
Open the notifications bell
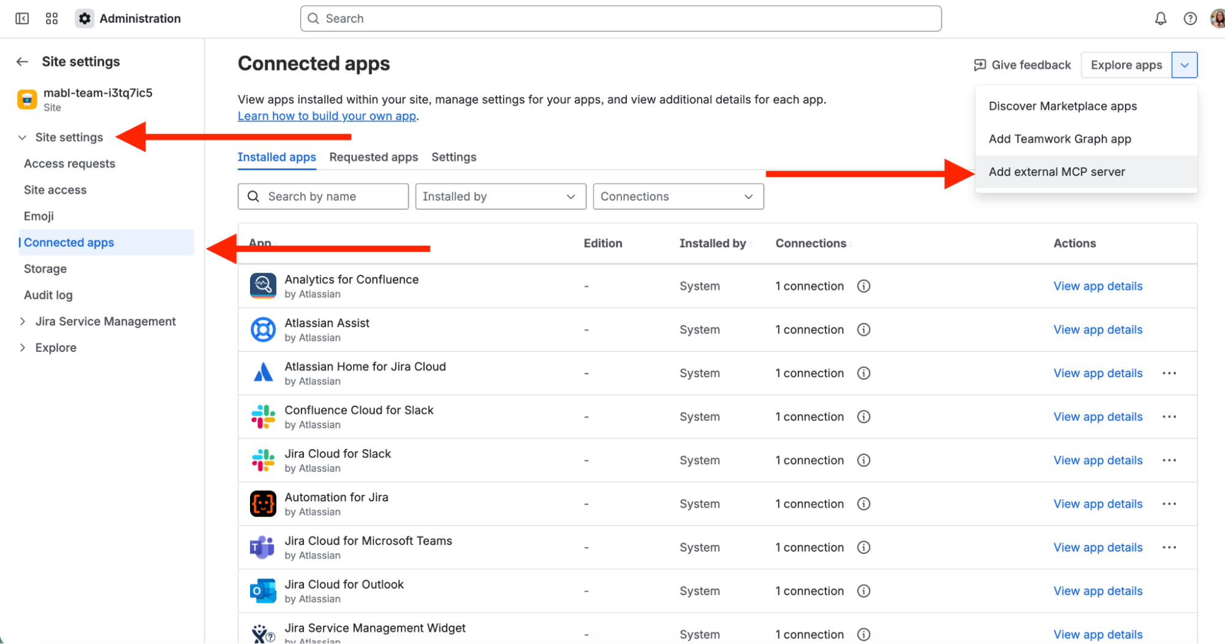tap(1160, 18)
